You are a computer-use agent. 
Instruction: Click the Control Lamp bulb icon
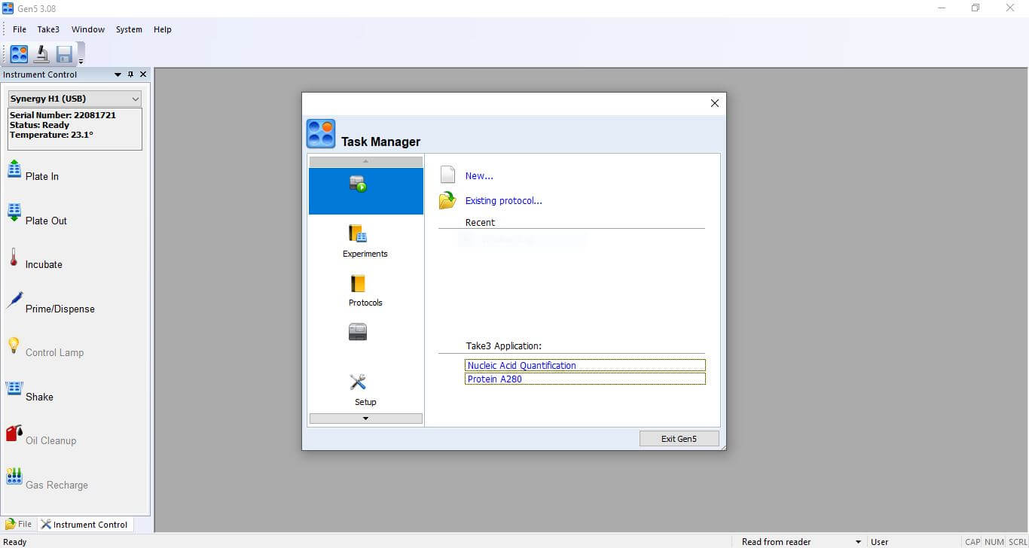coord(14,345)
